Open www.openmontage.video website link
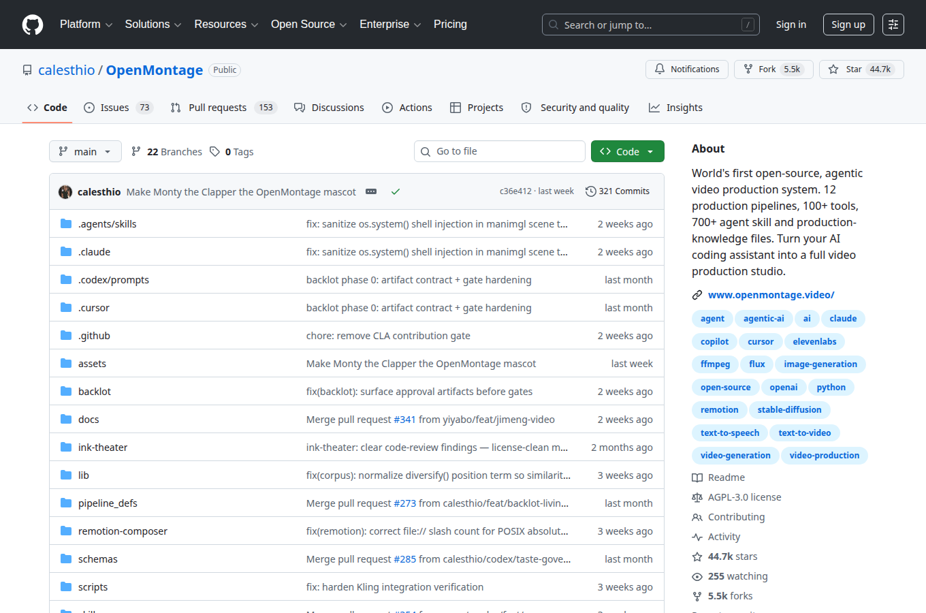Image resolution: width=926 pixels, height=613 pixels. [x=771, y=295]
